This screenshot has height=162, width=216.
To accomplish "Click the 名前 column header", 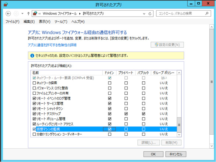I will 66,73.
